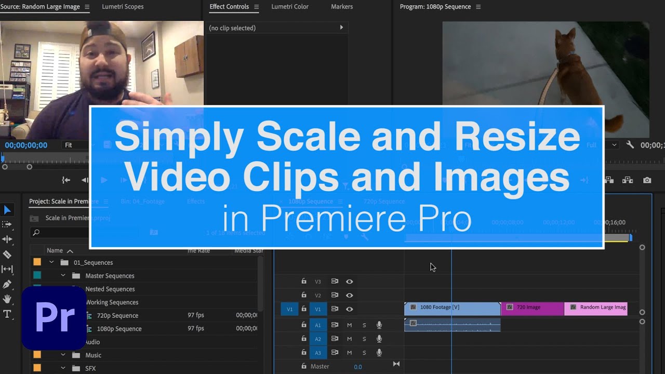Click the 1080p Sequence icon in the Project panel
This screenshot has height=374, width=665.
point(89,329)
